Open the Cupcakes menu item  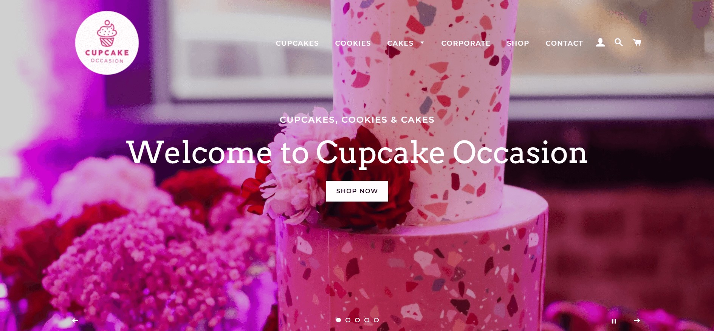pyautogui.click(x=297, y=43)
